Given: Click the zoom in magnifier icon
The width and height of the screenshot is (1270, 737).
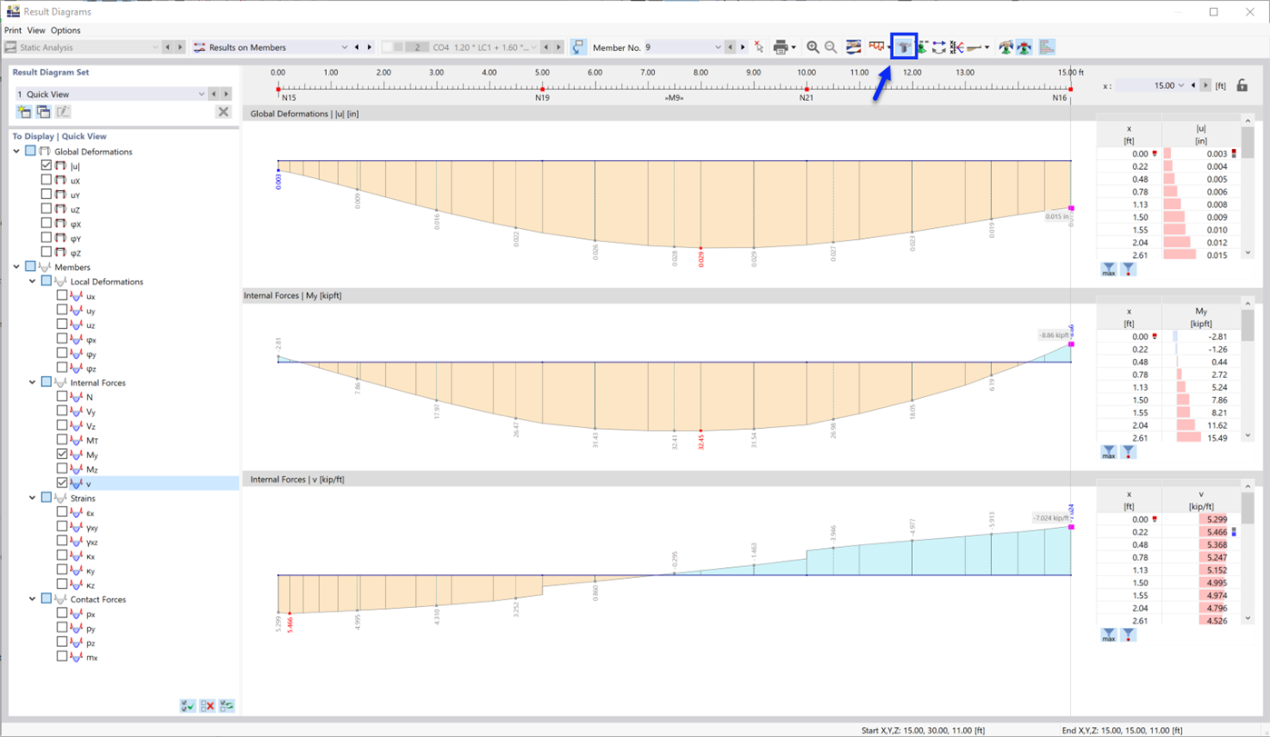Looking at the screenshot, I should pyautogui.click(x=813, y=47).
